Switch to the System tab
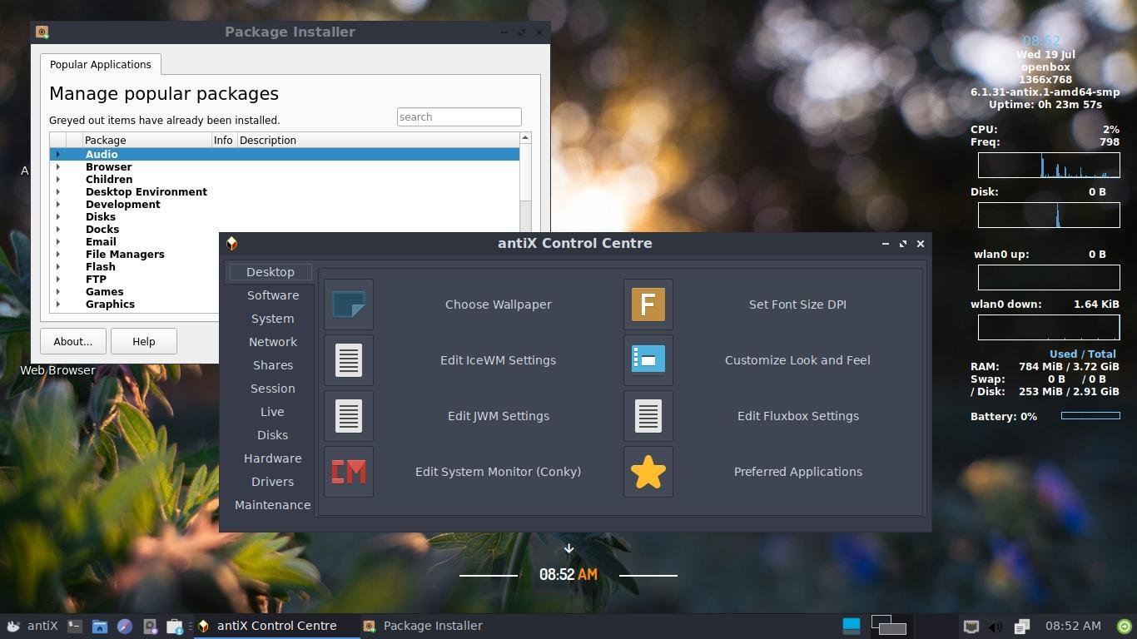This screenshot has height=639, width=1137. [x=272, y=319]
